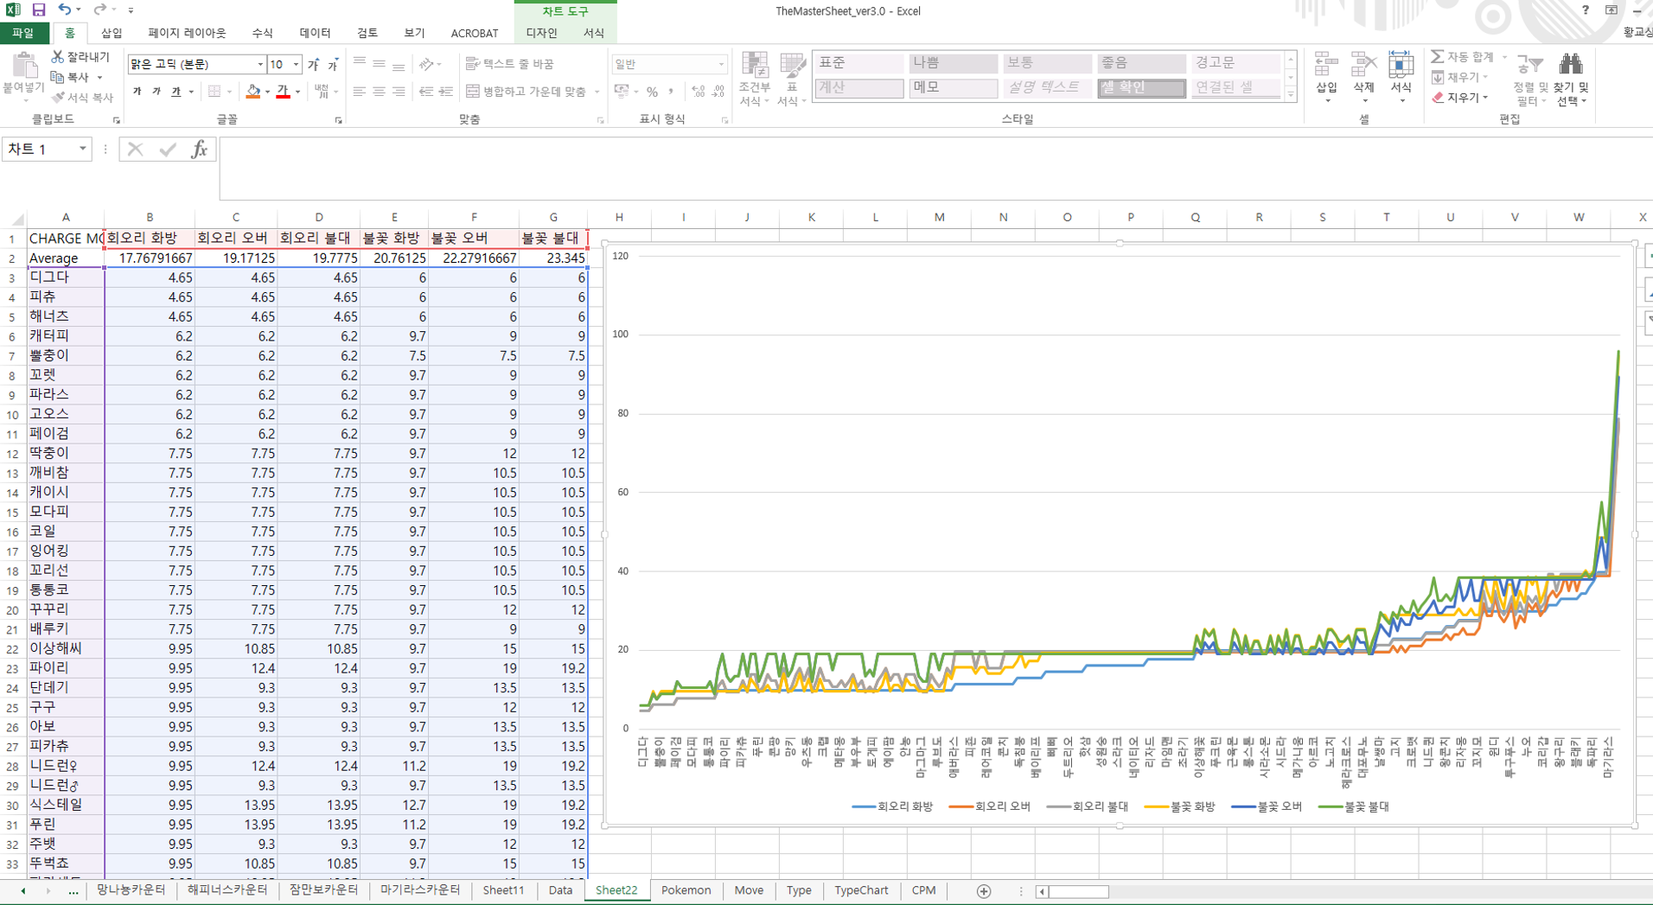Toggle Italic formatting (slanted 가)
The image size is (1653, 905).
point(156,92)
